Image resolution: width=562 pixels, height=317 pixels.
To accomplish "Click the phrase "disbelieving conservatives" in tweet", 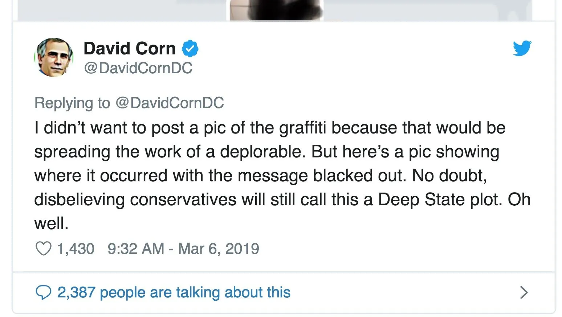I will coord(135,199).
